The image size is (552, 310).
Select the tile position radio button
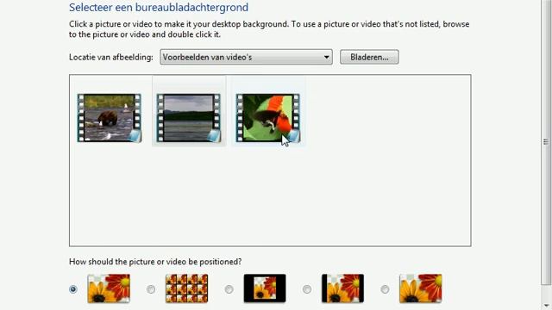click(151, 289)
